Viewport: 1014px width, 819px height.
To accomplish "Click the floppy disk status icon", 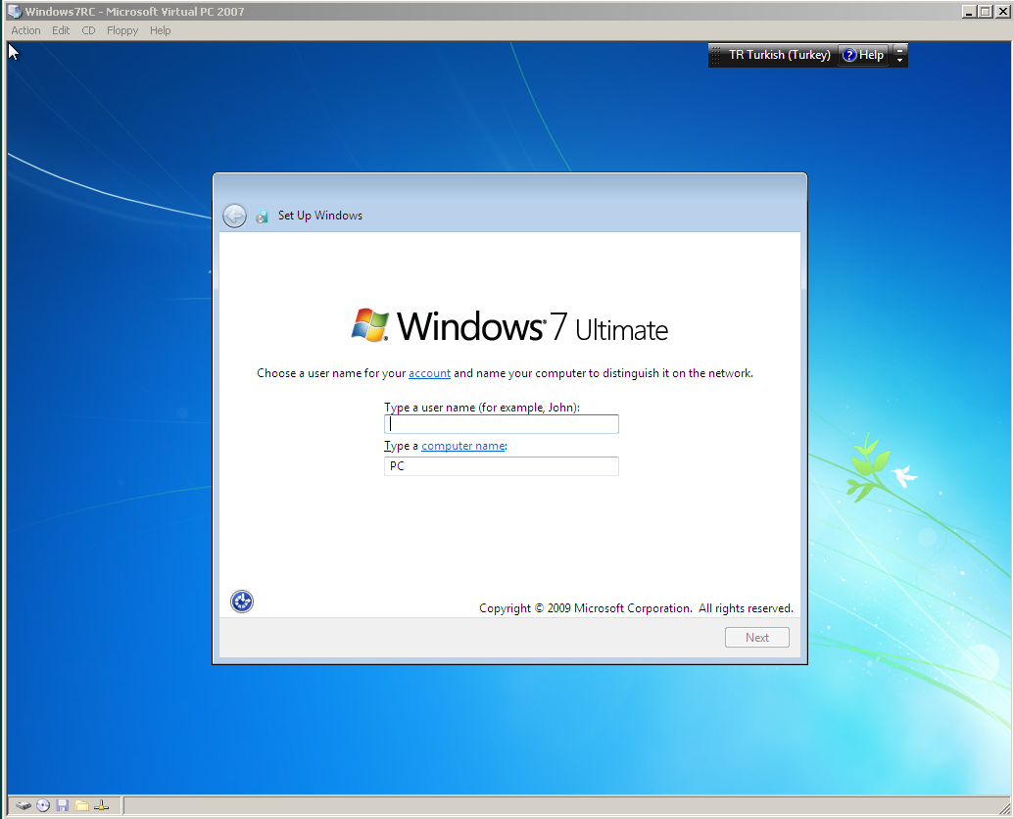I will (62, 805).
